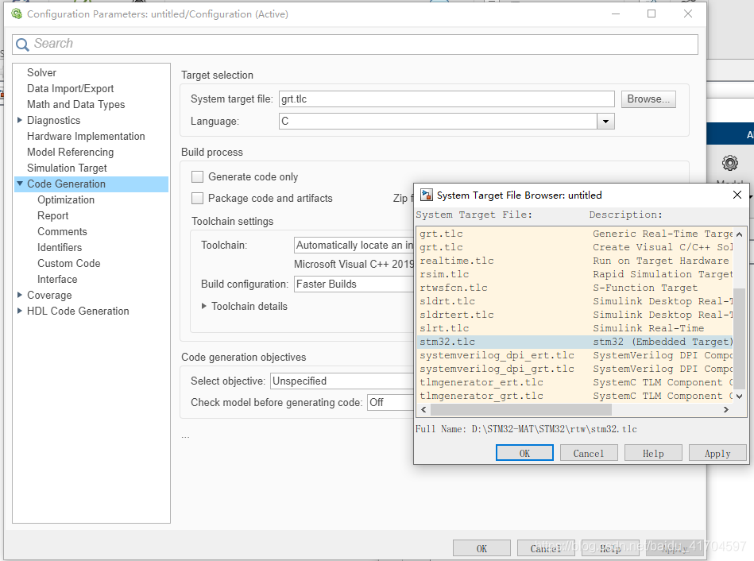Select the Solver category
This screenshot has height=561, width=754.
tap(41, 72)
